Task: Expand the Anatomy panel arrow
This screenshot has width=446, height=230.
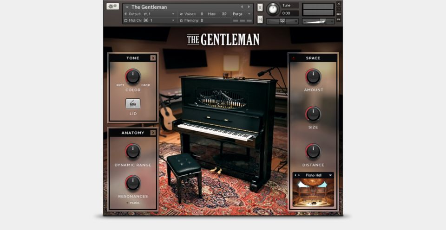Action: 153,133
